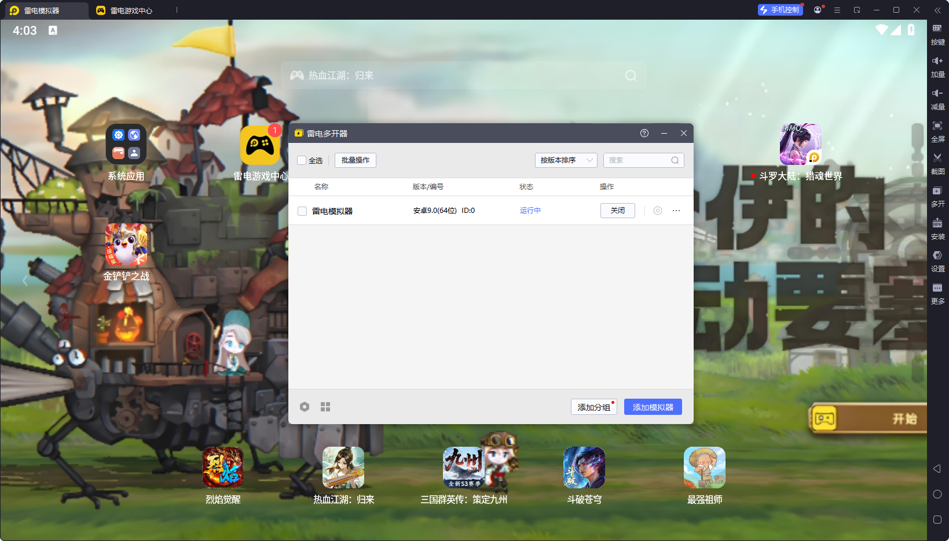Click the window mode icon left of minimize
The height and width of the screenshot is (541, 949).
(x=857, y=10)
